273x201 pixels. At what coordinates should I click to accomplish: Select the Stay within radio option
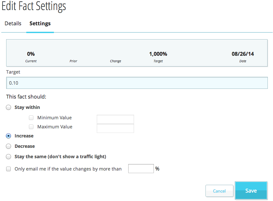point(9,107)
